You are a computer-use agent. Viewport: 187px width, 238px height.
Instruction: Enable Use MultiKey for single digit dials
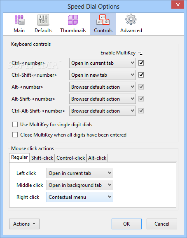[x=15, y=125]
